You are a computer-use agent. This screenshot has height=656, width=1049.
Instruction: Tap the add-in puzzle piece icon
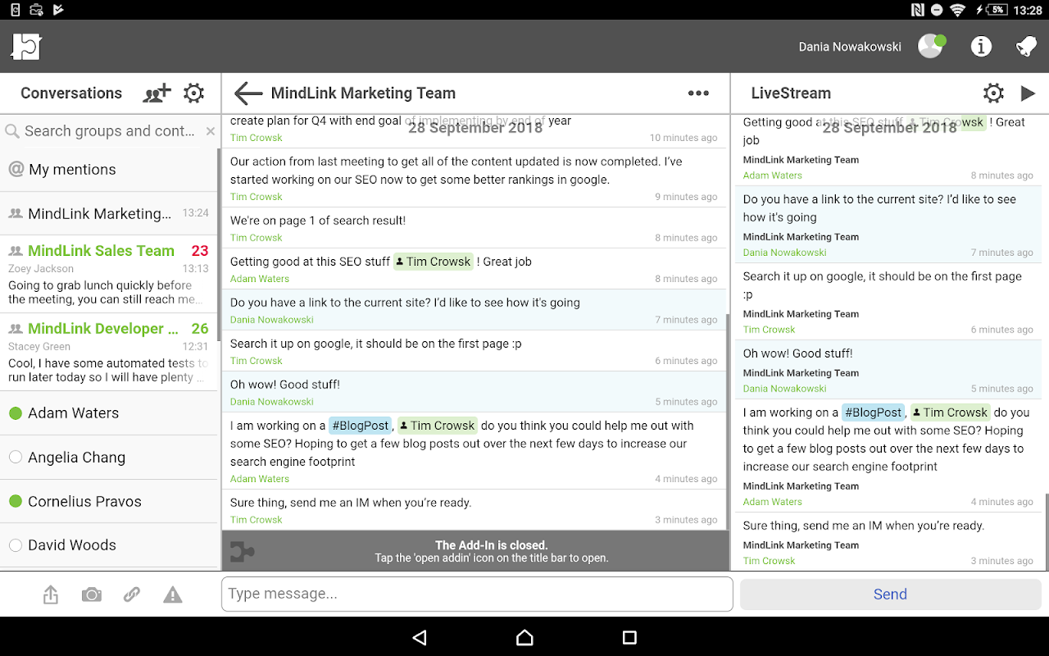(x=243, y=552)
